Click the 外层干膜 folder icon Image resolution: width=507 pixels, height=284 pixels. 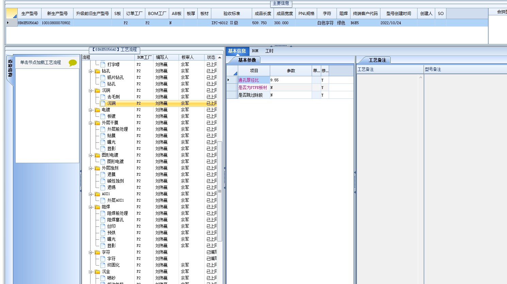click(97, 123)
